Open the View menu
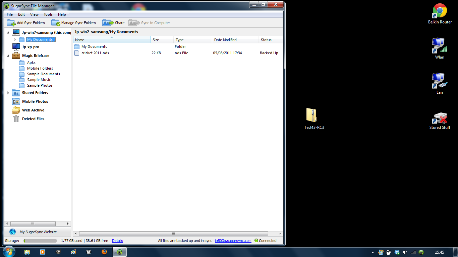This screenshot has height=257, width=458. coord(34,14)
